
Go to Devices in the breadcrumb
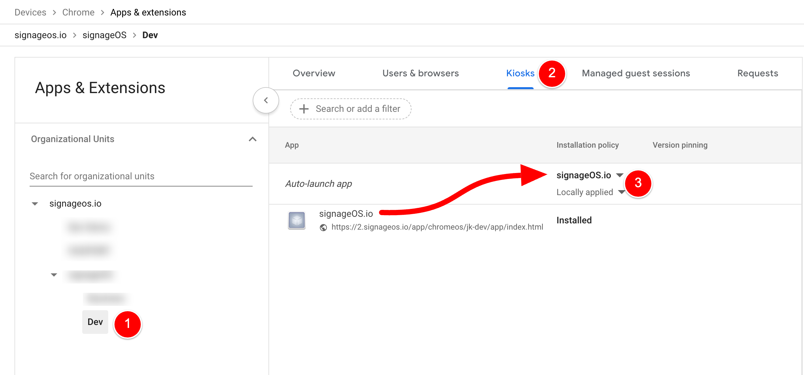pyautogui.click(x=30, y=12)
